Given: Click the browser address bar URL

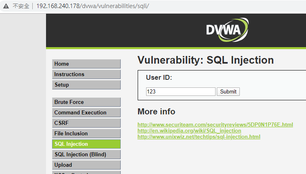Looking at the screenshot, I should coord(92,6).
